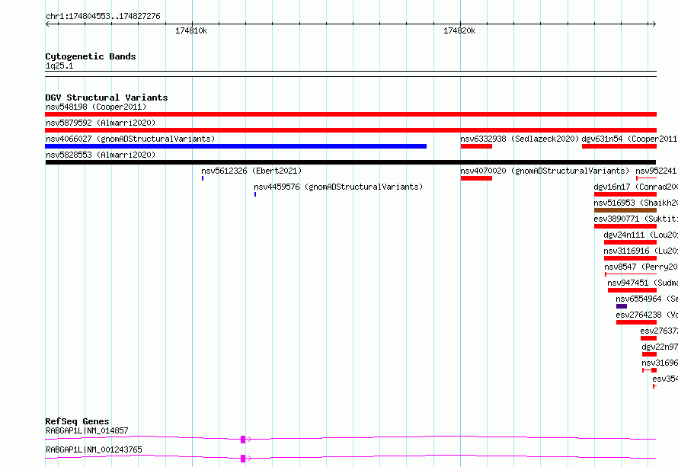Screen dimensions: 678x467
Task: Click the 174820k ruler tick label
Action: click(459, 30)
